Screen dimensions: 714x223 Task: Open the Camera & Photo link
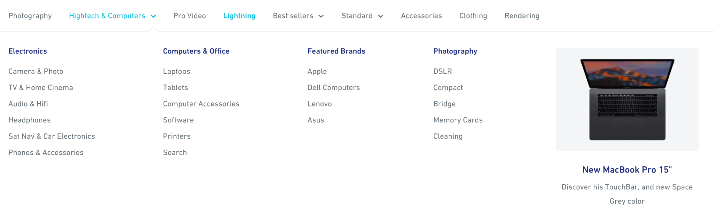[36, 71]
